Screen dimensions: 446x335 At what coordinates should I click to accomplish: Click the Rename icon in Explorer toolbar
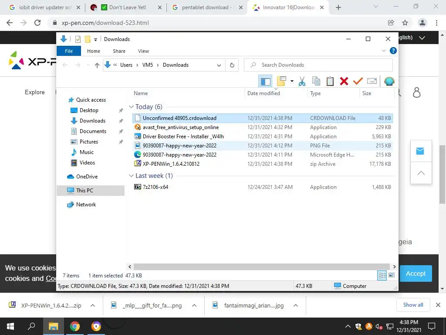[x=372, y=82]
